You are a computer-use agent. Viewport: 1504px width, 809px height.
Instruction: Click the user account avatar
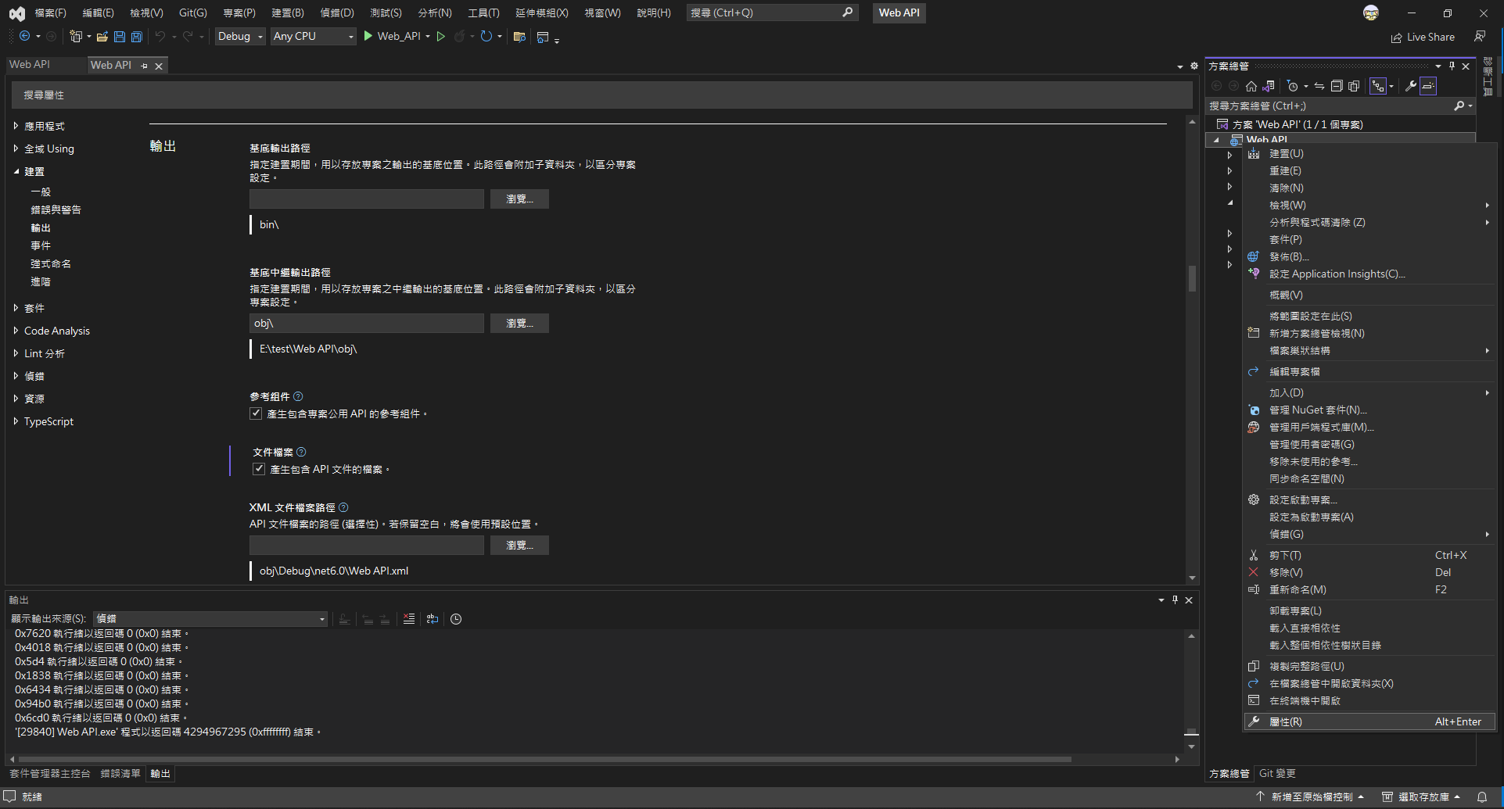[x=1371, y=13]
